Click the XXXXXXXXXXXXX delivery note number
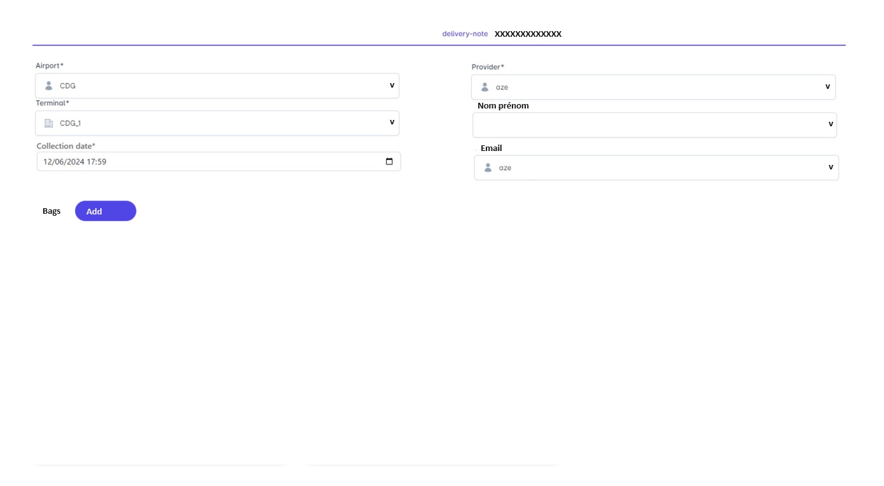 [528, 34]
